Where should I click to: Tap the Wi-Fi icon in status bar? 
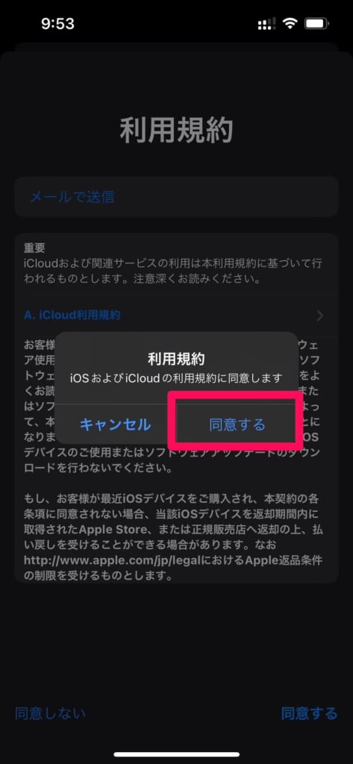pos(290,24)
